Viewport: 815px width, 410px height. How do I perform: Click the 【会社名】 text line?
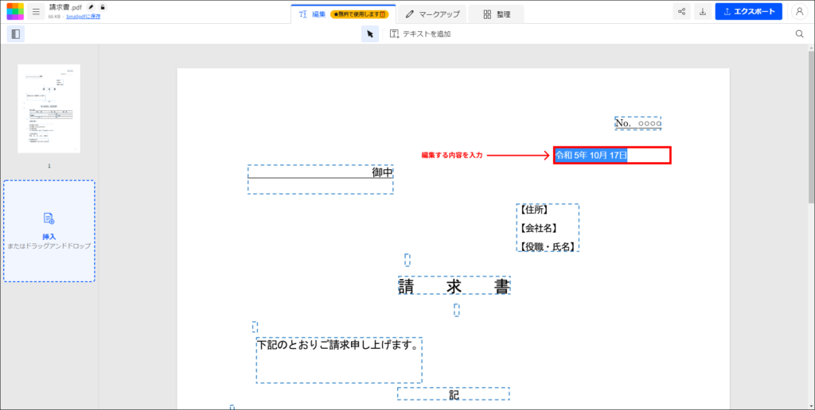pyautogui.click(x=538, y=228)
